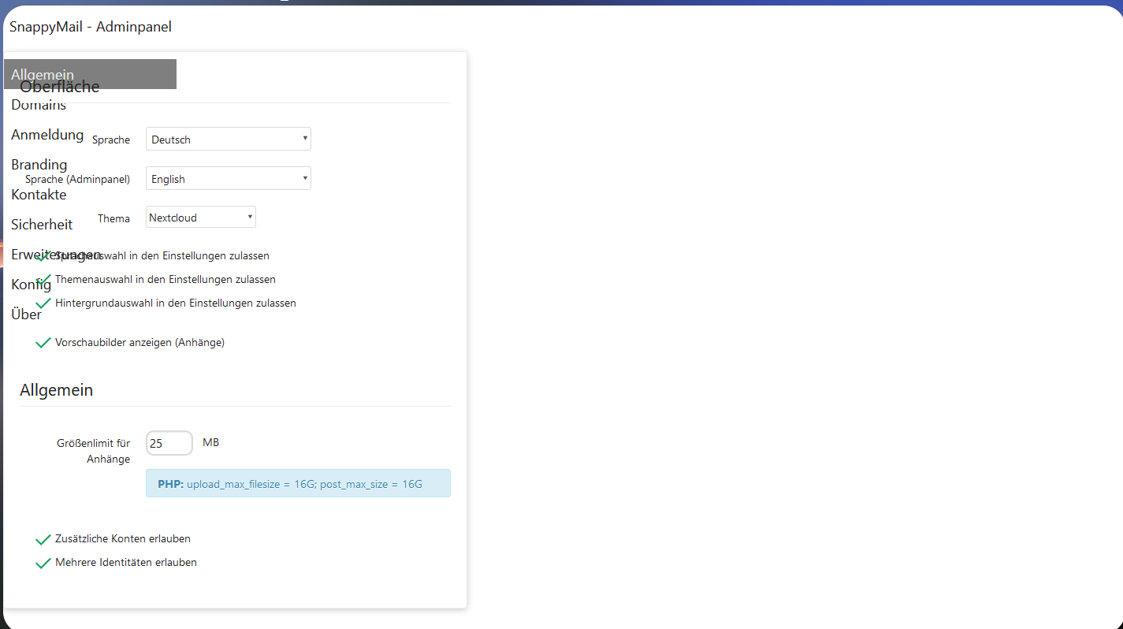Click the PHP upload_max_filesize info text

(x=298, y=483)
